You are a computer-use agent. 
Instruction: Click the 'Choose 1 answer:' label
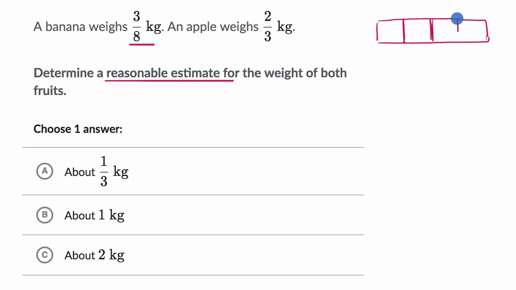(x=78, y=129)
